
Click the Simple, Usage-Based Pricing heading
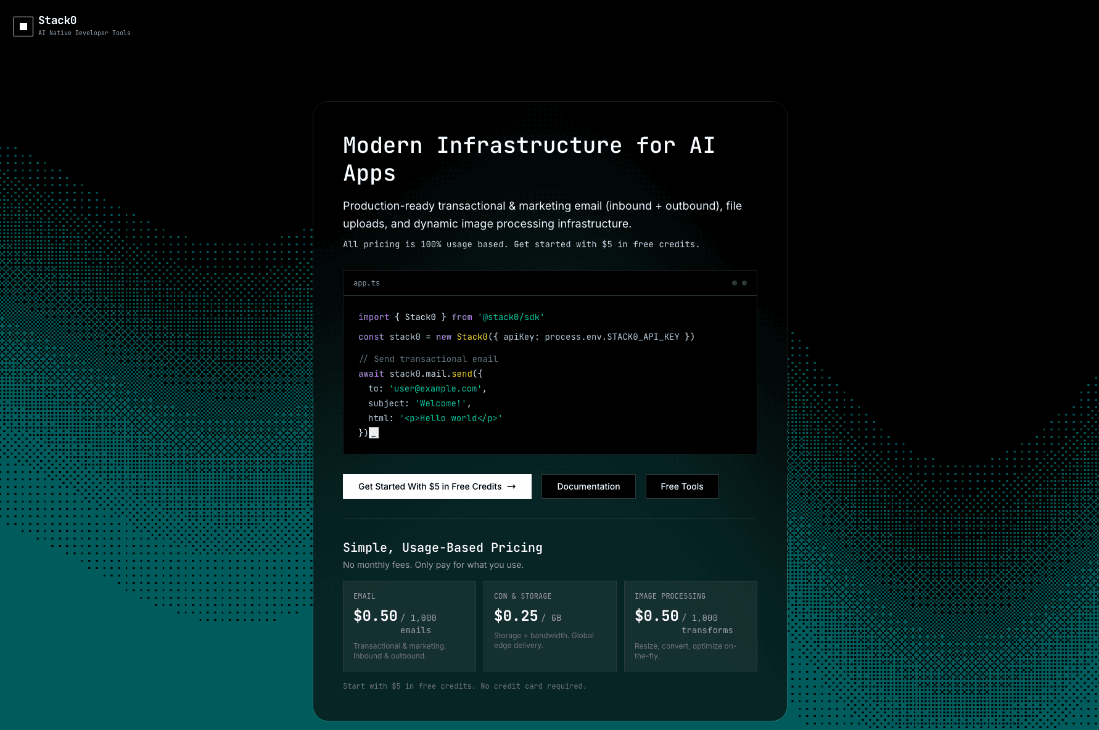click(442, 547)
